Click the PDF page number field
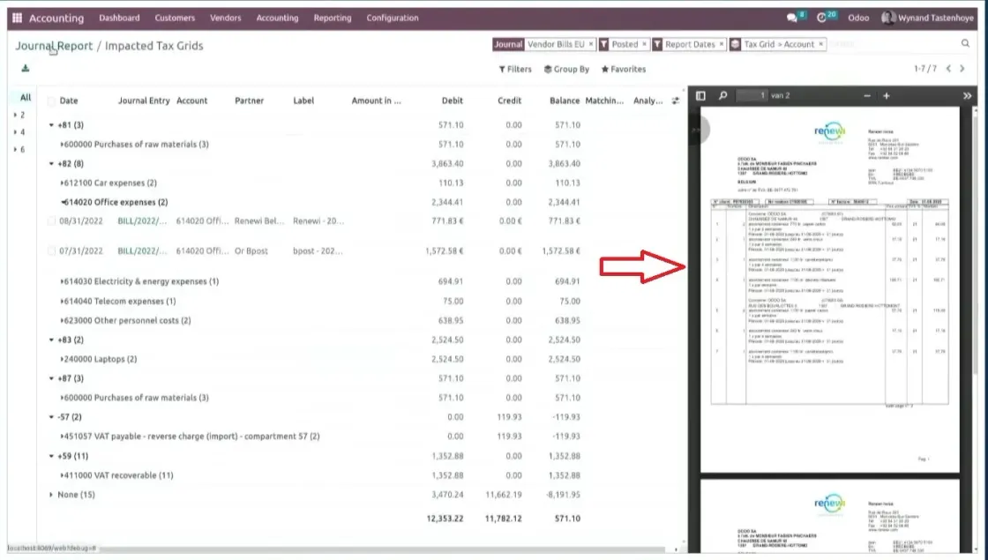 coord(752,96)
